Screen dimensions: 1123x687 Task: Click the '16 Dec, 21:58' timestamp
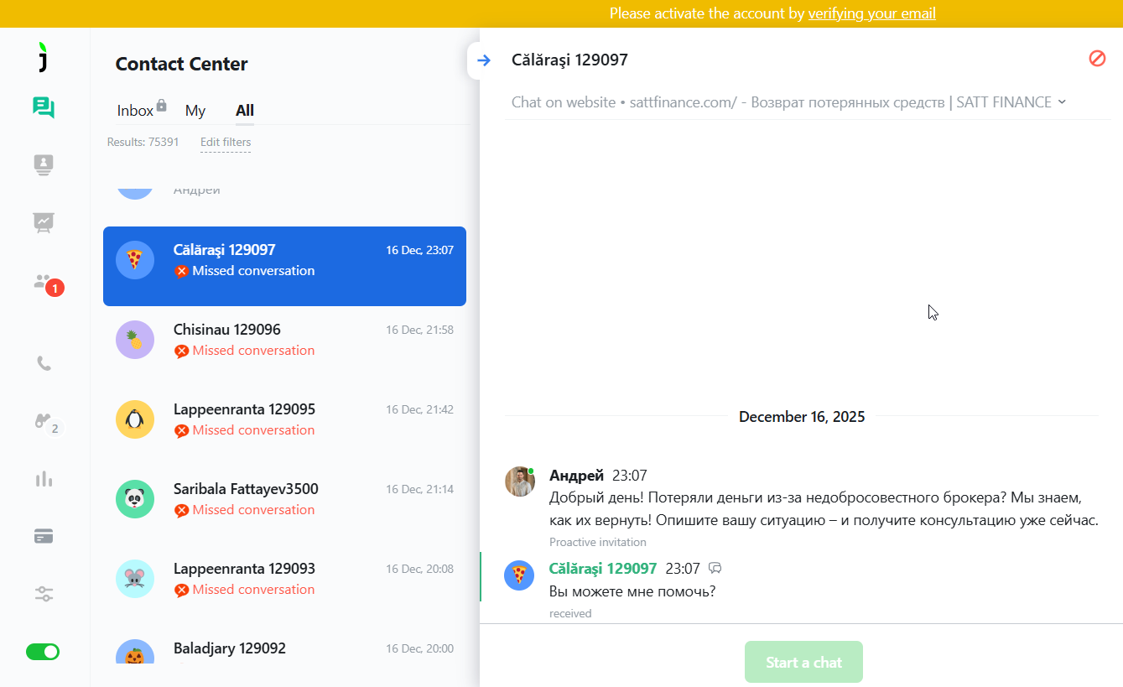click(419, 330)
